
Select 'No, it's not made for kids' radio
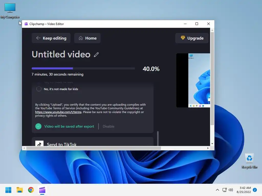click(x=39, y=89)
